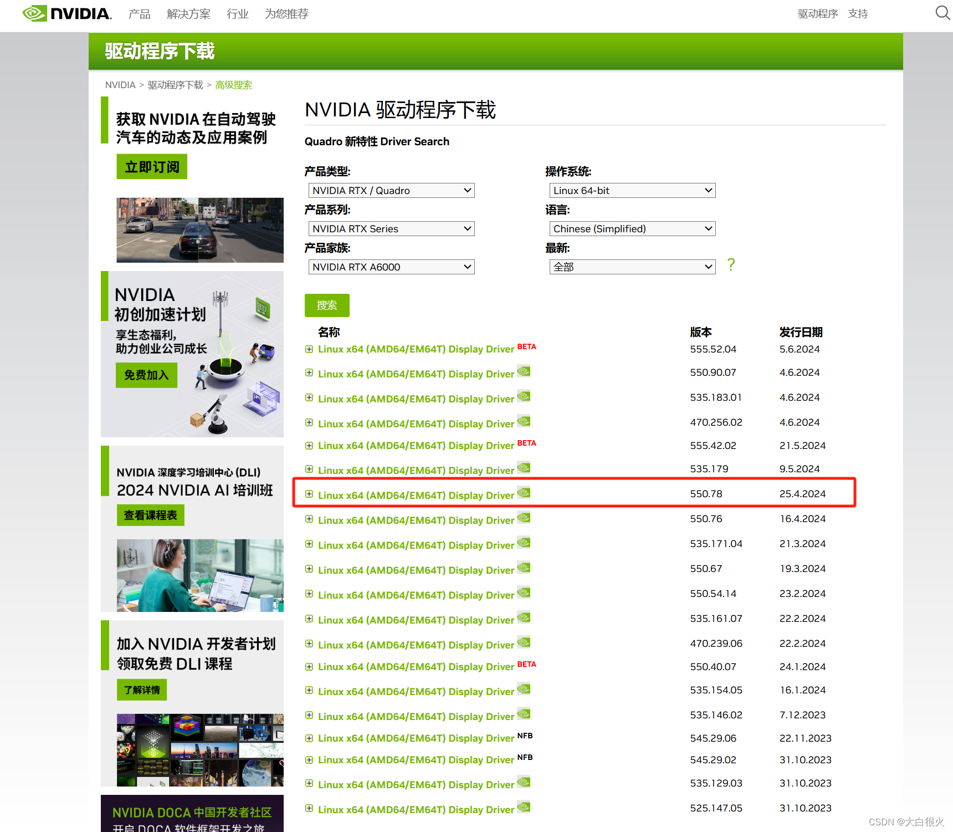Click the autonomous driving street thumbnail
953x832 pixels.
coord(200,230)
